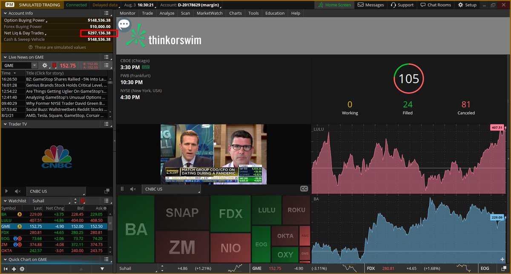The height and width of the screenshot is (274, 511).
Task: Select LULU row in watchlist
Action: pyautogui.click(x=54, y=220)
